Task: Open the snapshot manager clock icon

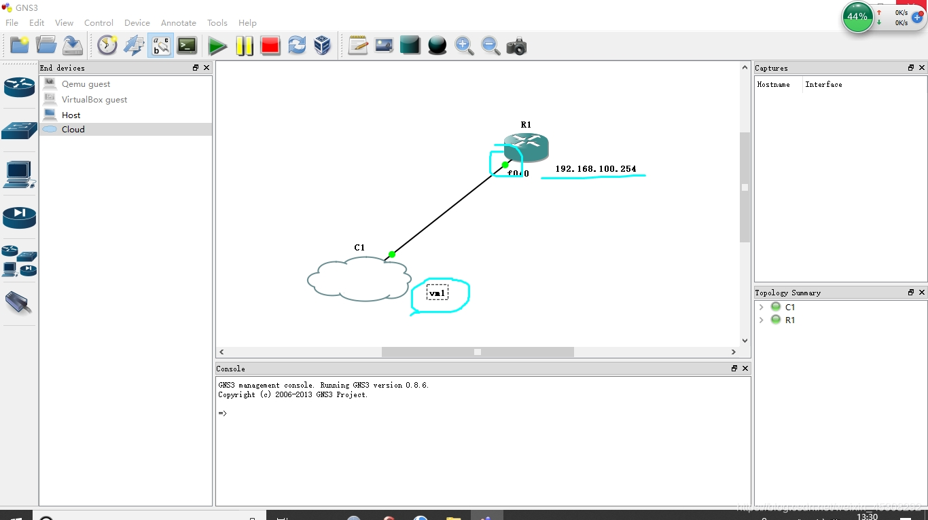Action: [x=107, y=45]
